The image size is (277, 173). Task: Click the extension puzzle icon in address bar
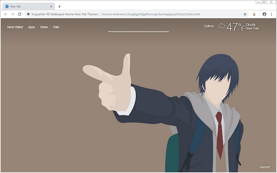point(28,14)
